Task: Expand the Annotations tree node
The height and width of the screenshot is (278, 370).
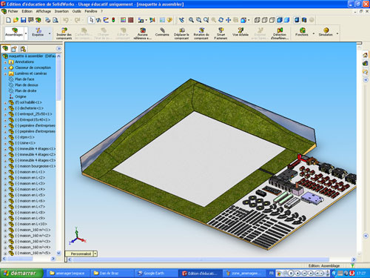Action: pyautogui.click(x=5, y=62)
